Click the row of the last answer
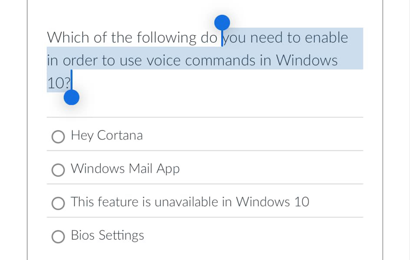 [204, 235]
